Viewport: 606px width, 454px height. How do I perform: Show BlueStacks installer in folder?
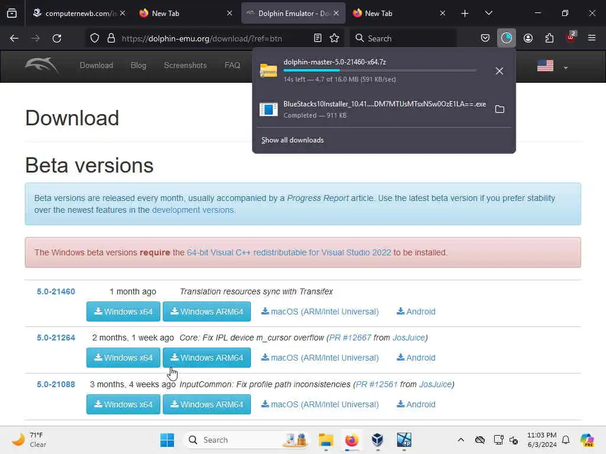pos(499,109)
